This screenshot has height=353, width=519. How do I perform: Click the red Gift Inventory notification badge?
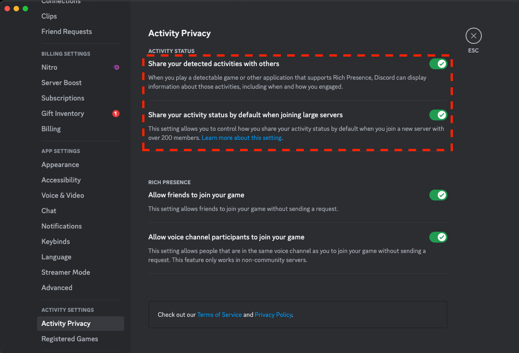tap(115, 114)
